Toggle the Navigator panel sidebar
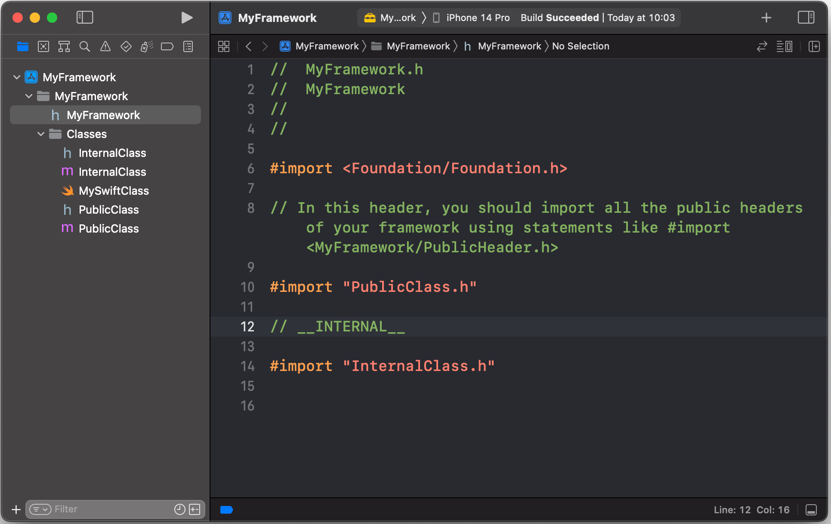 [84, 17]
